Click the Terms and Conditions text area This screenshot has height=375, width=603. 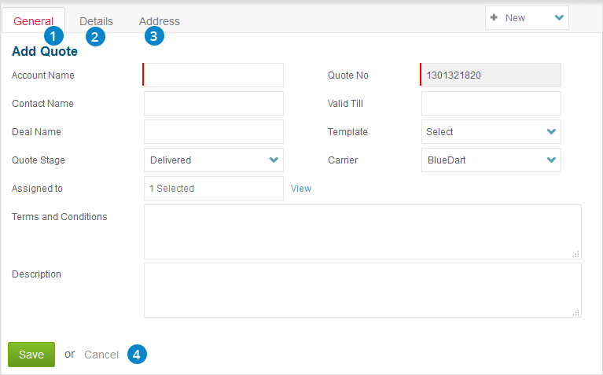(362, 232)
